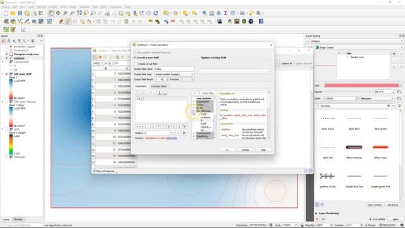Toggle visibility of Stampriet study area layer

click(7, 54)
